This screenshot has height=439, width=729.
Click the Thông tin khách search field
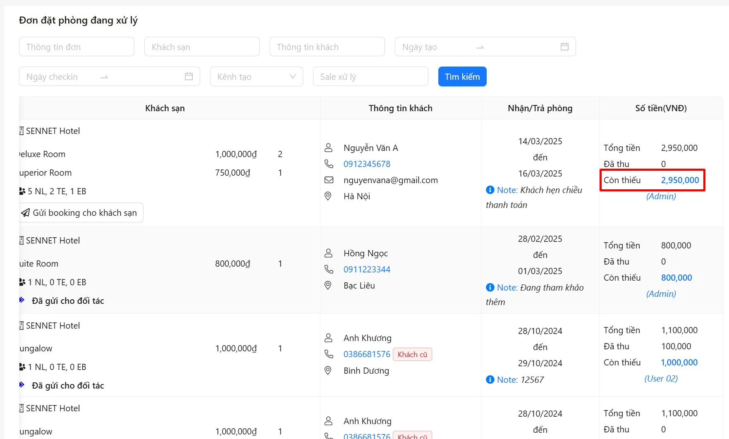point(327,47)
